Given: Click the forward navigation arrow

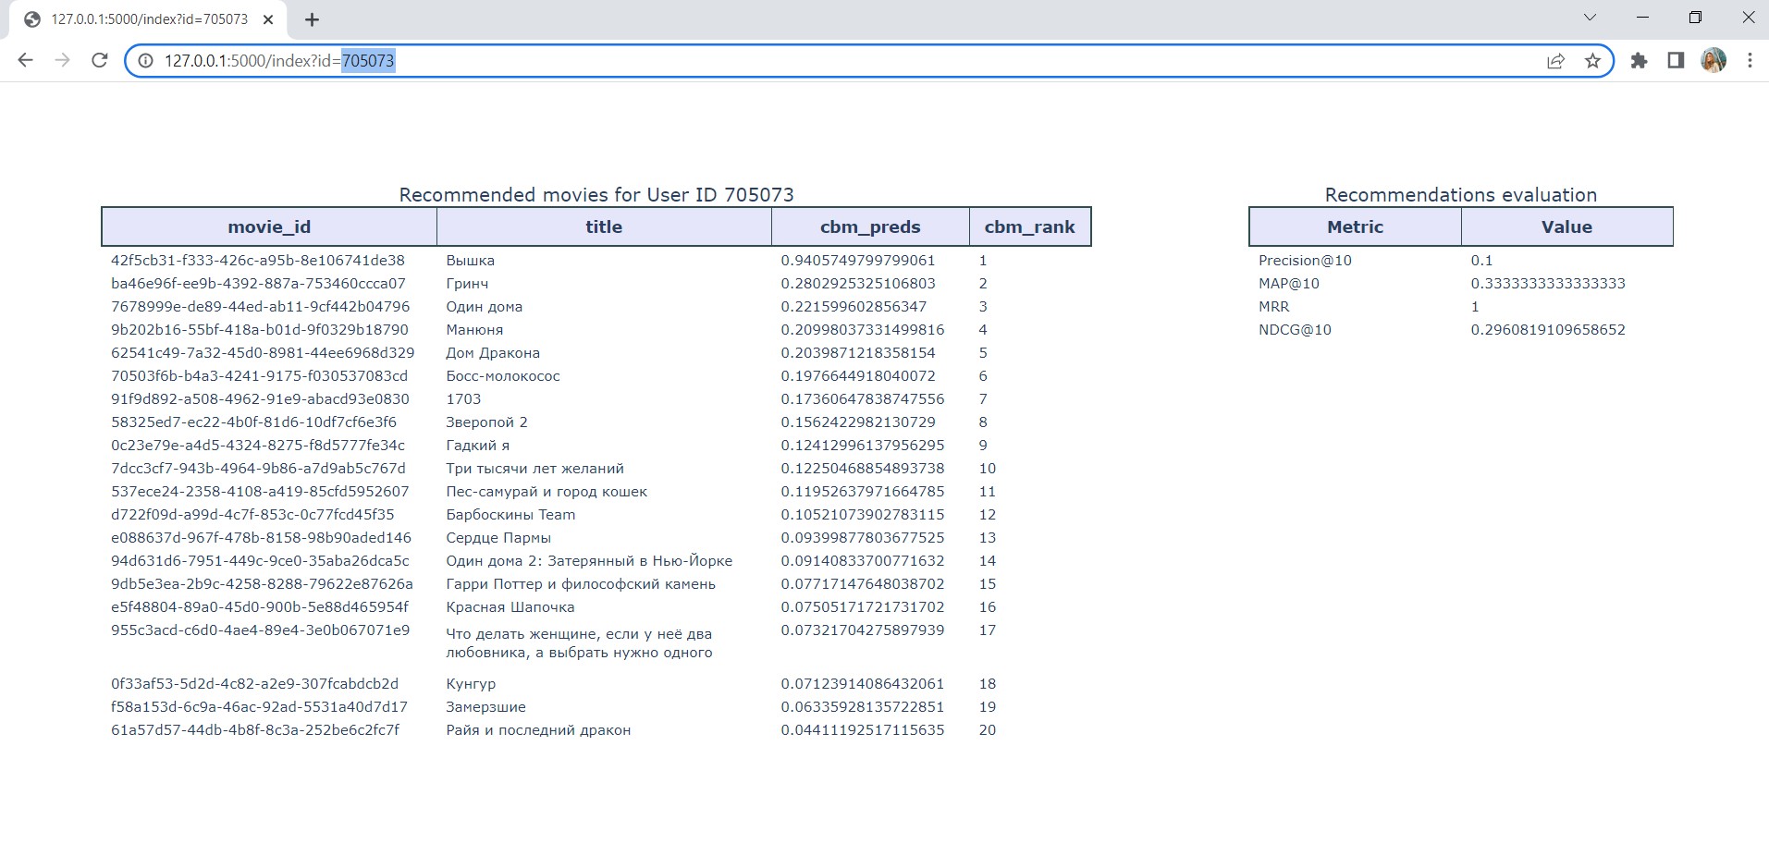Looking at the screenshot, I should coord(62,60).
